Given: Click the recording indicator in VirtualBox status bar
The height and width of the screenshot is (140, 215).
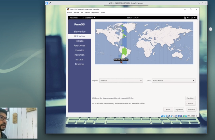Looking at the screenshot, I should point(179,116).
